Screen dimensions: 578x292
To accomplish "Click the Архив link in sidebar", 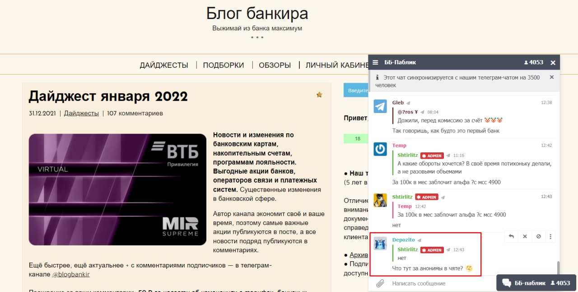I will pyautogui.click(x=359, y=255).
